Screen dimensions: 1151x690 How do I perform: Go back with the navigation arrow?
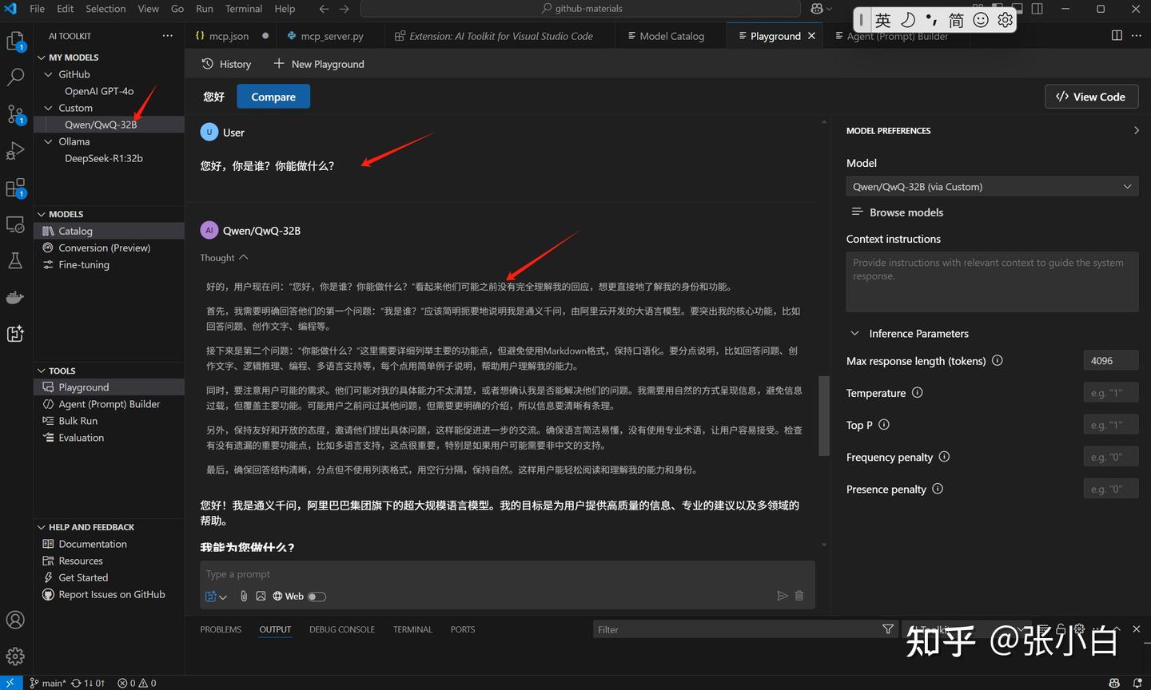click(324, 9)
